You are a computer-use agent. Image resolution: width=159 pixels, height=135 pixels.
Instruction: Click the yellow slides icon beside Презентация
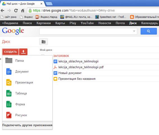click(x=9, y=82)
